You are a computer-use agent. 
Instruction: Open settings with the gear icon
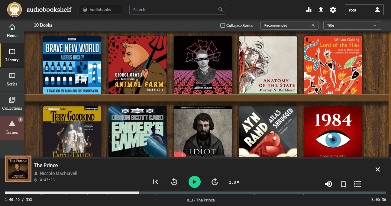pyautogui.click(x=333, y=10)
